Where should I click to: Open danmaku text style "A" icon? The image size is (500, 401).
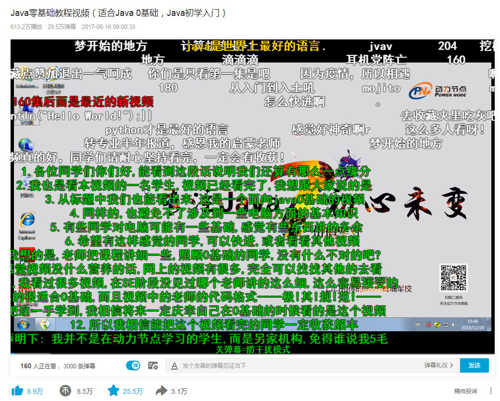(175, 366)
